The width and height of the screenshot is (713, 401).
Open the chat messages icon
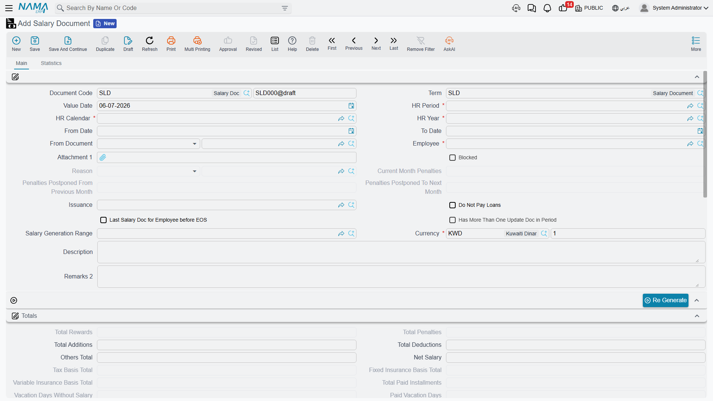pos(532,8)
